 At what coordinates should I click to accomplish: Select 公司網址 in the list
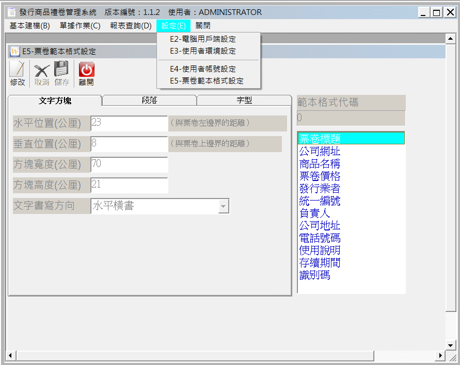(x=351, y=151)
